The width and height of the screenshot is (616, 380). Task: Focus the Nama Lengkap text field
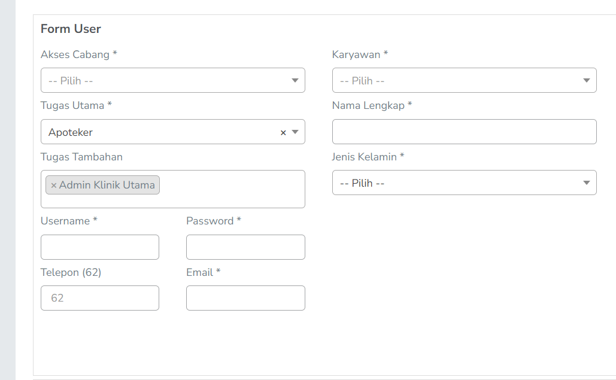pos(464,132)
